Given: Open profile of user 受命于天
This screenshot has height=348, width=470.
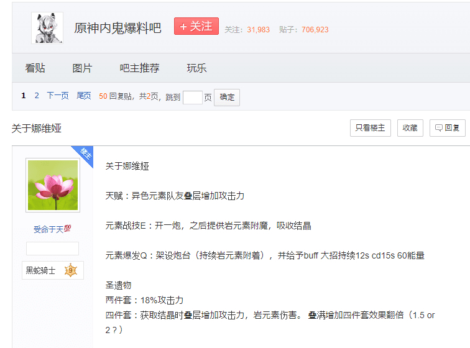Looking at the screenshot, I should 52,229.
